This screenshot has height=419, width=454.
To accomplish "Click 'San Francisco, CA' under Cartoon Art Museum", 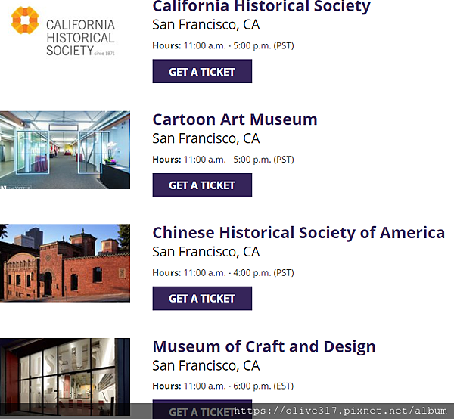I will 206,138.
